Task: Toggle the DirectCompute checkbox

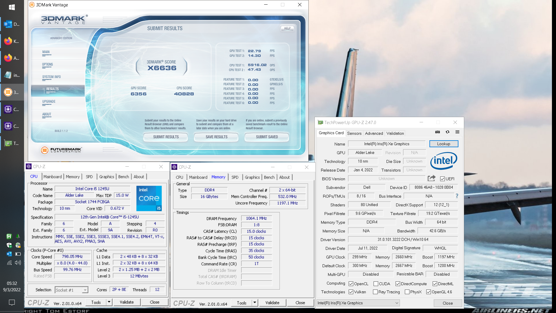Action: (398, 284)
